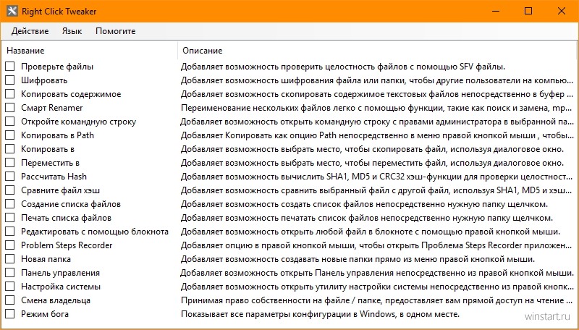579x330 pixels.
Task: Enable Редактировать с помощью блокнота checkbox
Action: point(10,232)
